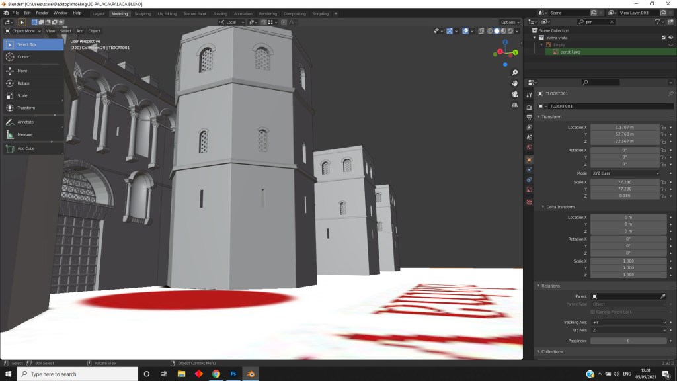Open the XYZ Euler rotation mode dropdown
Screen dimensions: 677x381
[x=625, y=173]
